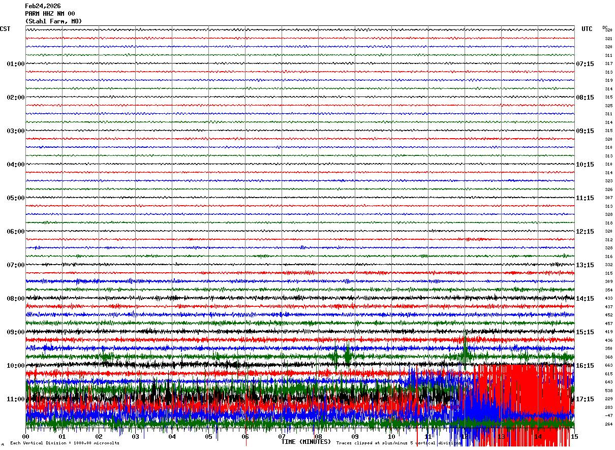Click the DC offset value '325'

click(608, 106)
